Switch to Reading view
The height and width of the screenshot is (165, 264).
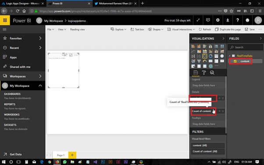click(78, 29)
